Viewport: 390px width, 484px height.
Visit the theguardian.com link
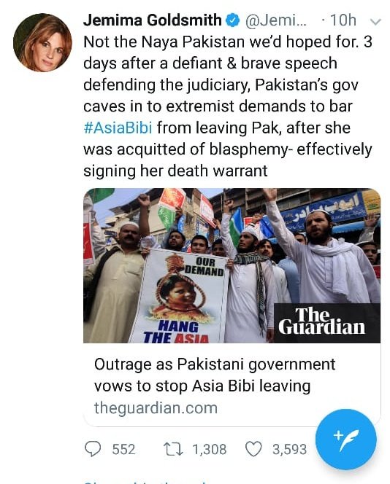coord(156,407)
